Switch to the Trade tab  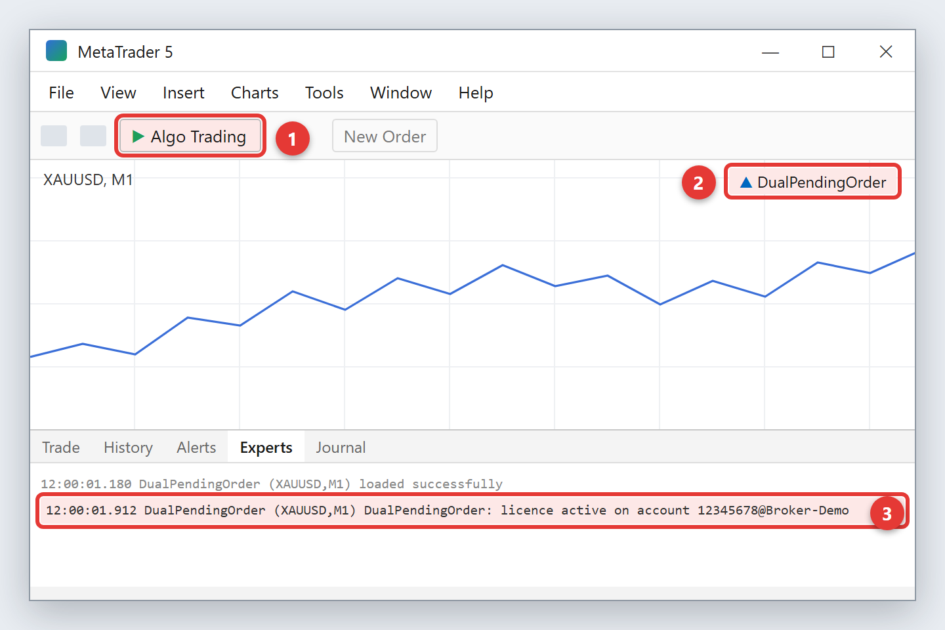click(61, 448)
